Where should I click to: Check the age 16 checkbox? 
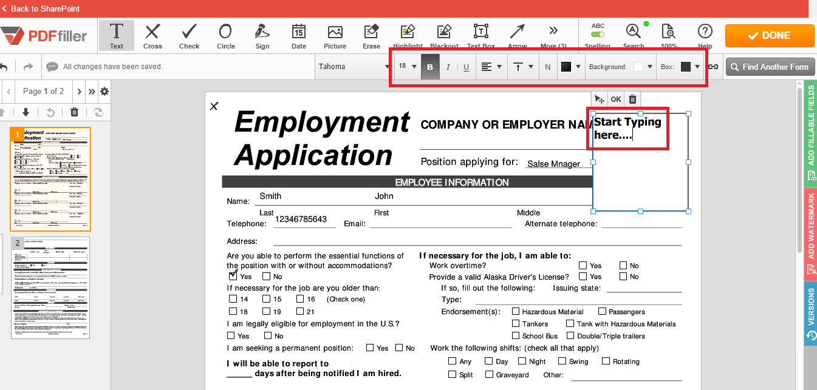(300, 298)
